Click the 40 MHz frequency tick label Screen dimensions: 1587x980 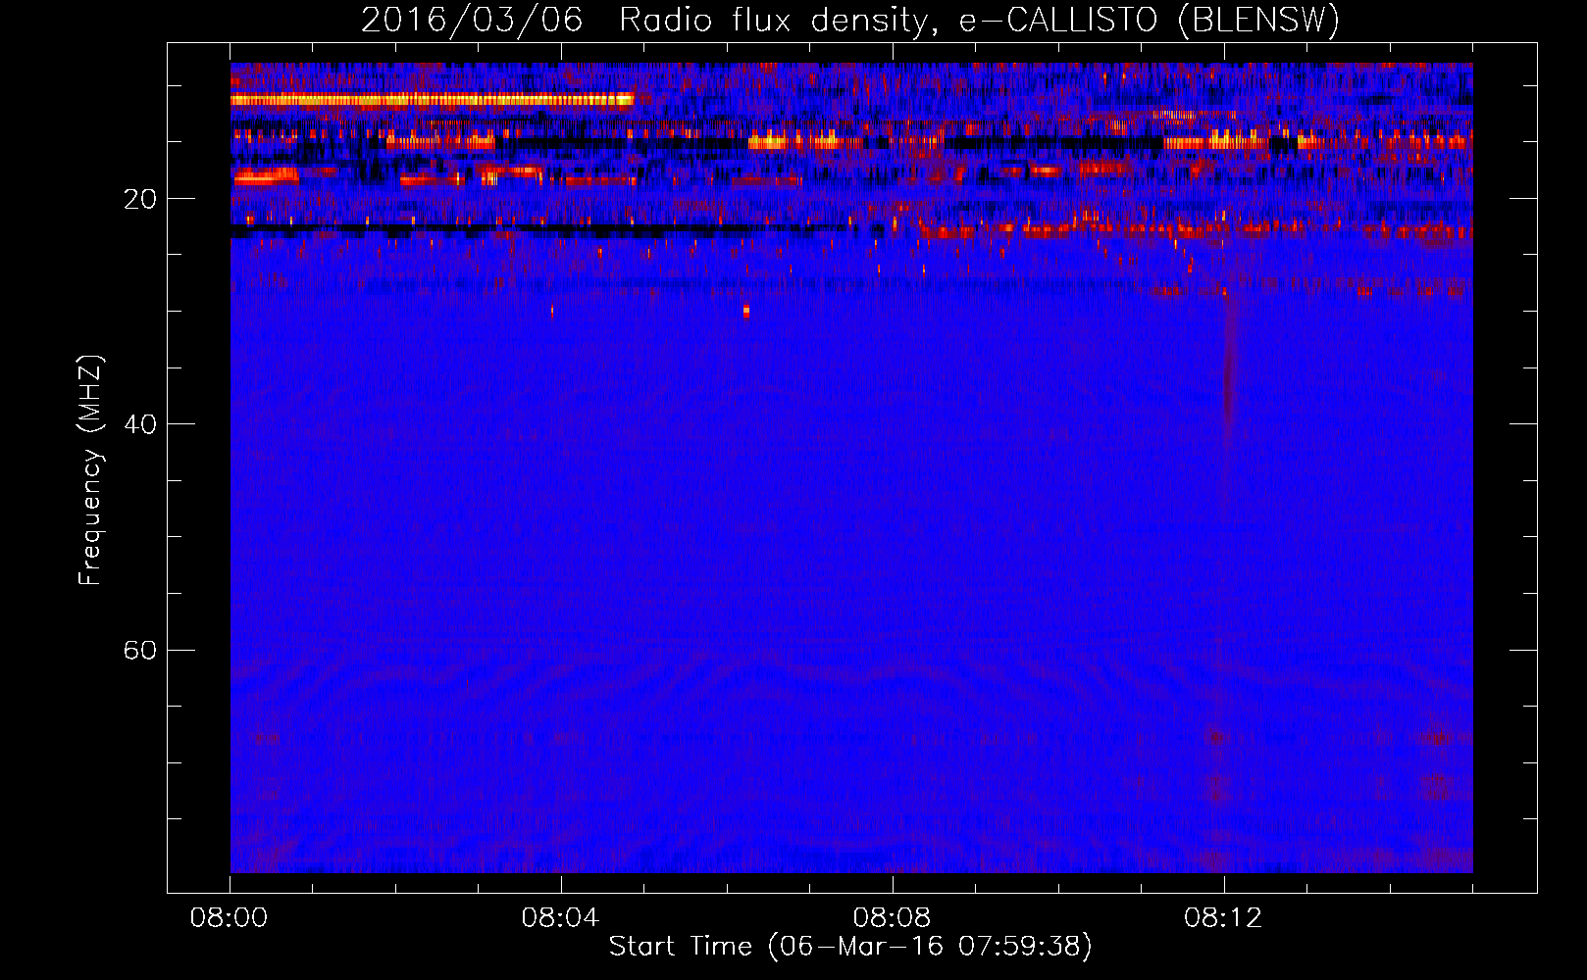pos(140,424)
